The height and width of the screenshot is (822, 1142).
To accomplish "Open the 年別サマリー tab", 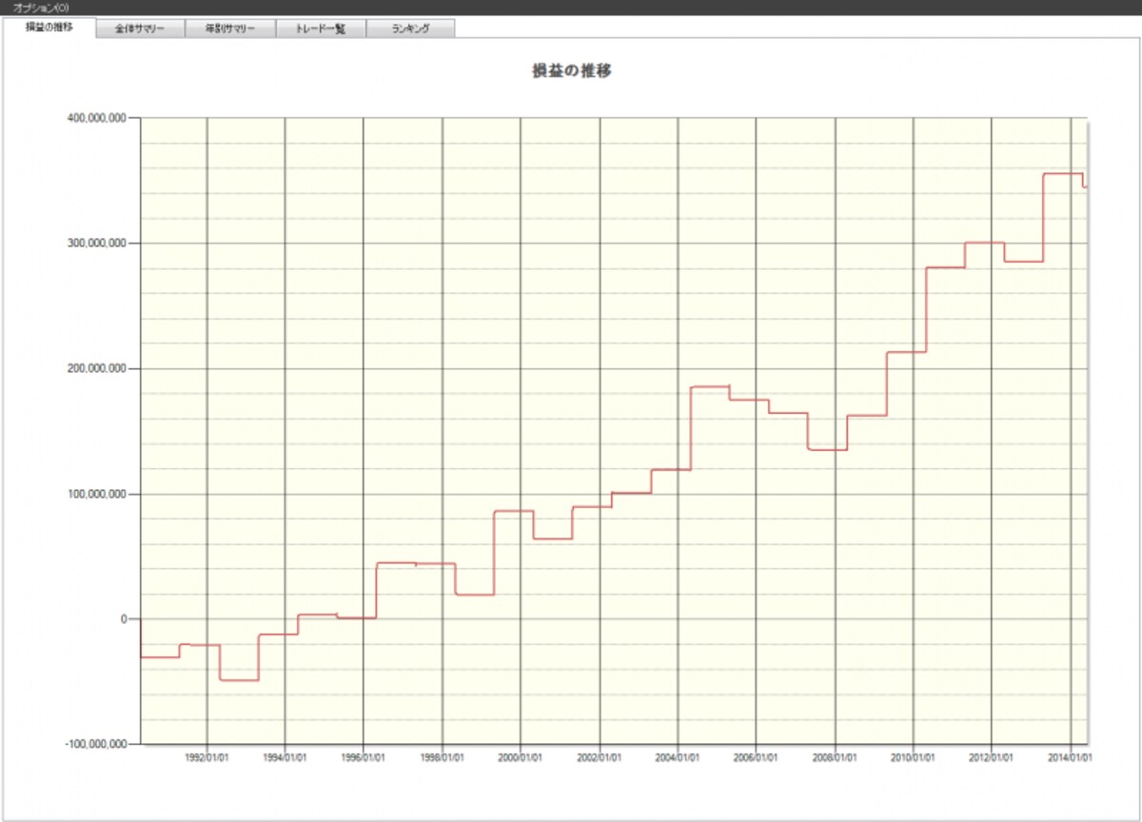I will [230, 29].
